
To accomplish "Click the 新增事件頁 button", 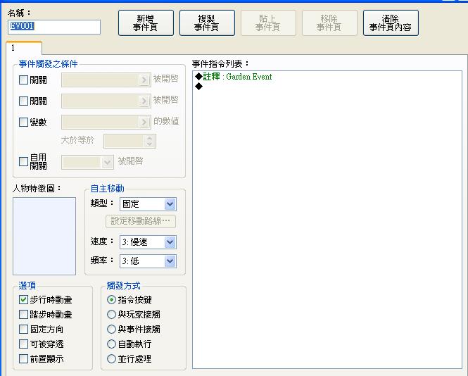I will coord(146,23).
